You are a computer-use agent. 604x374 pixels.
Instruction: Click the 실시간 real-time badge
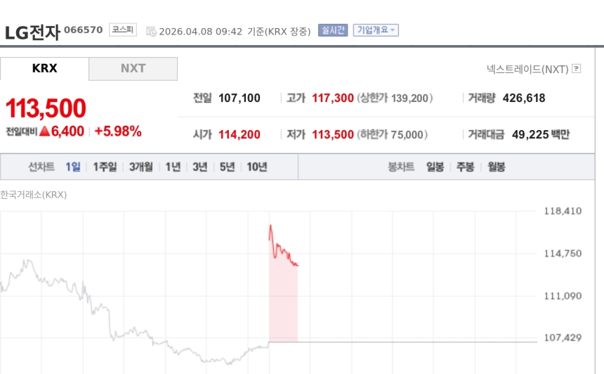tap(333, 30)
